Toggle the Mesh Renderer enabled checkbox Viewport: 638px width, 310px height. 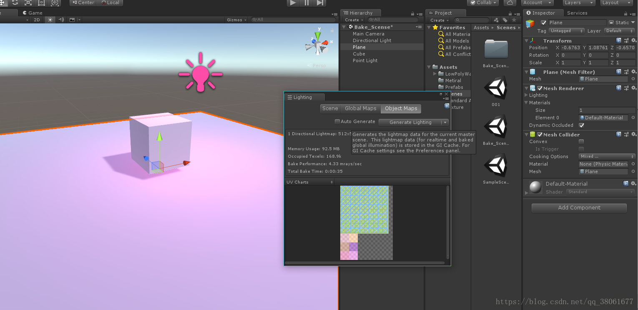(x=540, y=88)
